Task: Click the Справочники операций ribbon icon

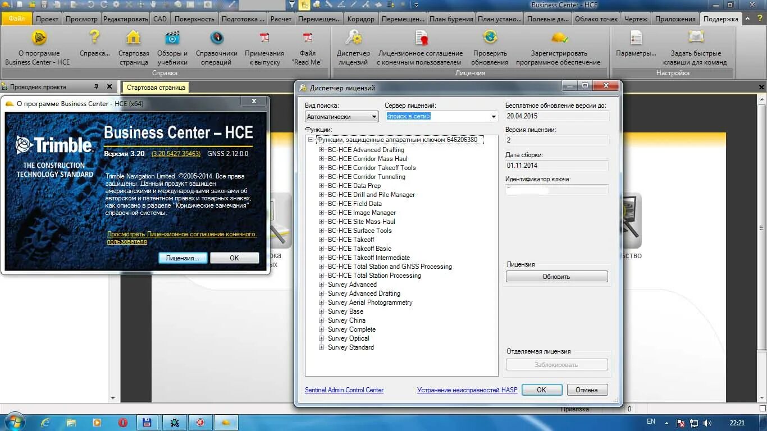Action: coord(217,38)
